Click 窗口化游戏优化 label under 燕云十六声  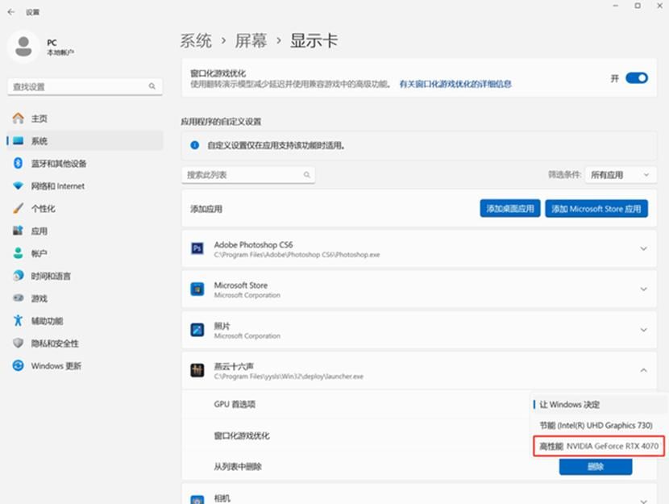pyautogui.click(x=242, y=435)
